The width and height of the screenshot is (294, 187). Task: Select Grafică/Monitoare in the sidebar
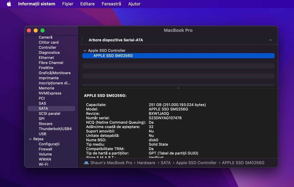[55, 73]
